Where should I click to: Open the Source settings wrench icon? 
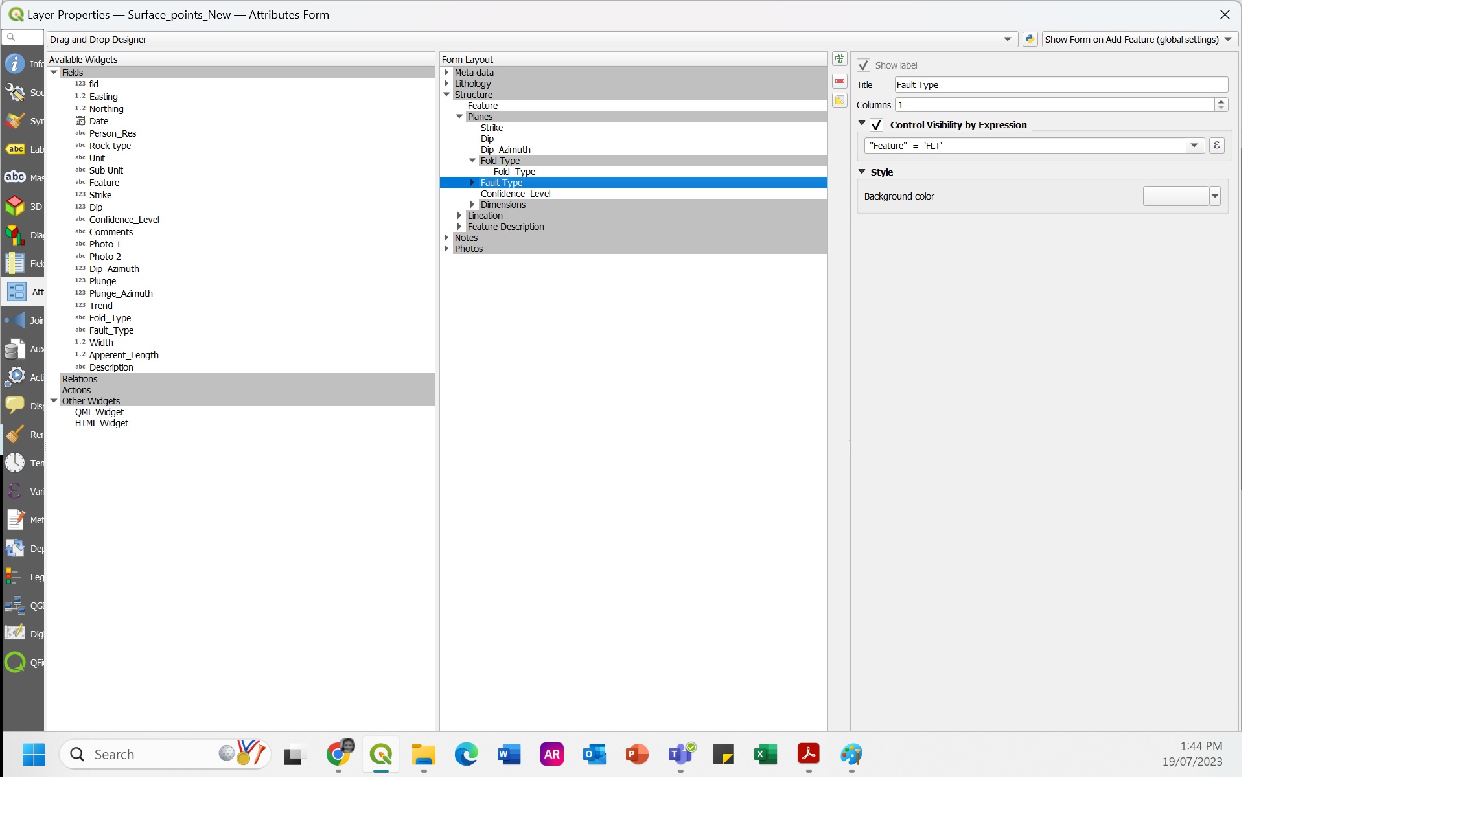(15, 92)
